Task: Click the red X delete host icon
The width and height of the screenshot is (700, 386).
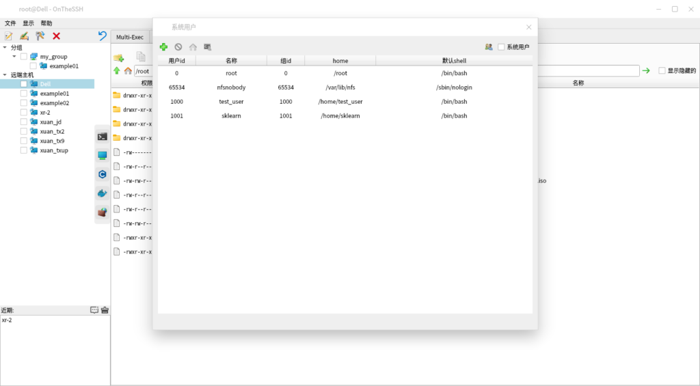Action: (x=56, y=36)
